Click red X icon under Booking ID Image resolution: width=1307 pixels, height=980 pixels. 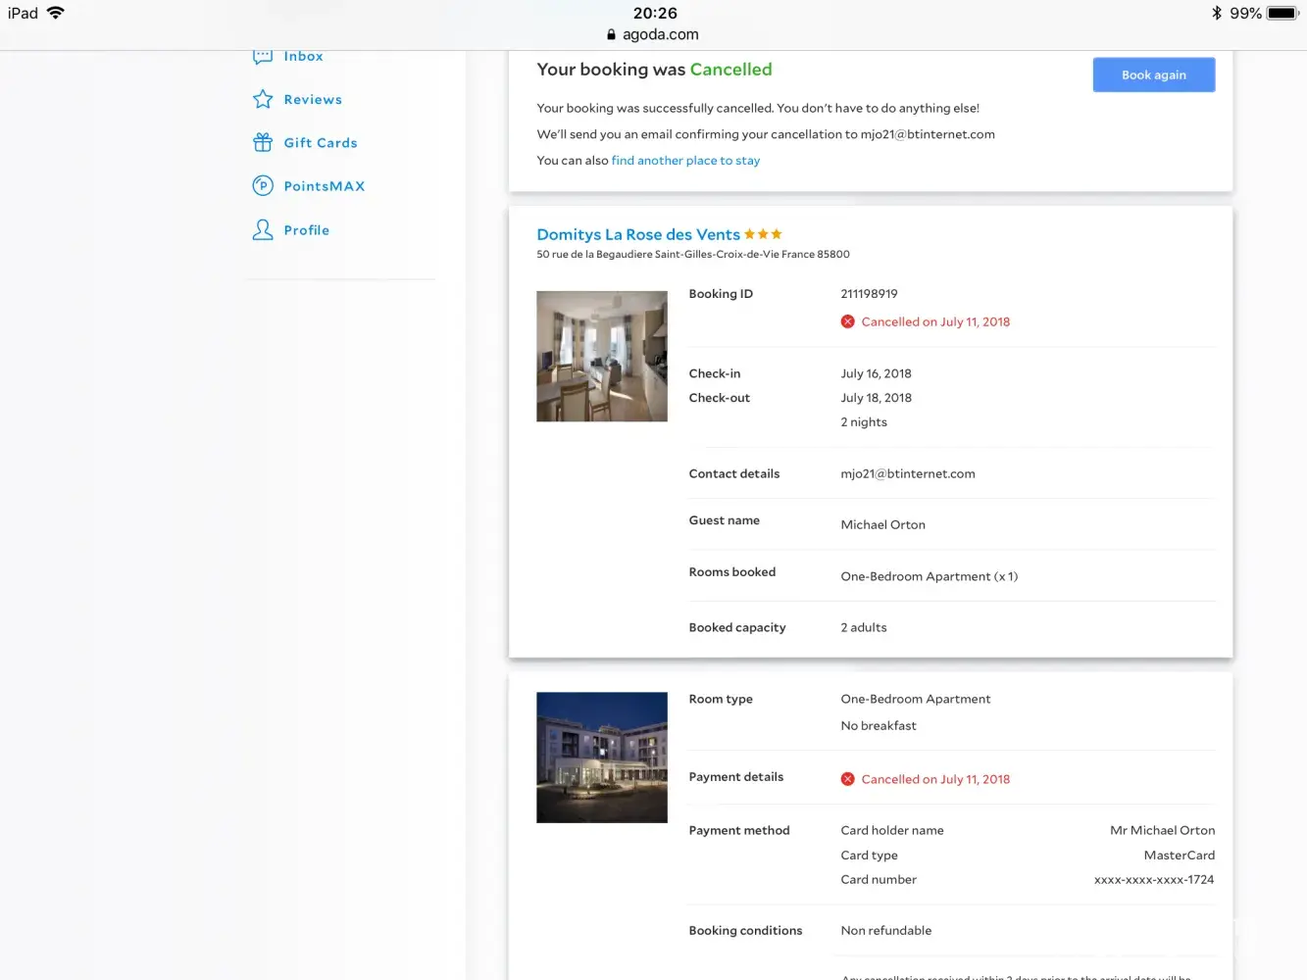coord(848,321)
